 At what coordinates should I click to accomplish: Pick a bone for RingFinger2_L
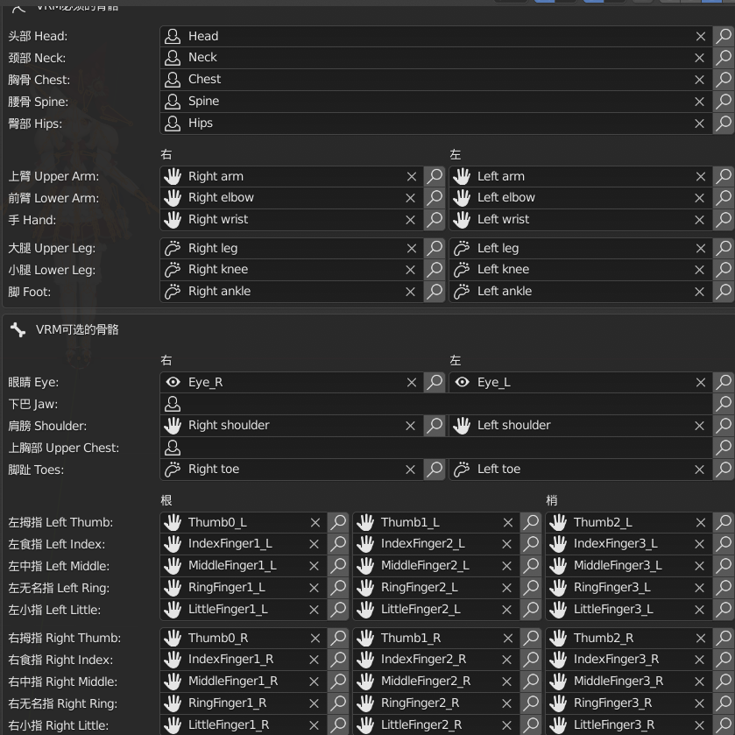531,587
